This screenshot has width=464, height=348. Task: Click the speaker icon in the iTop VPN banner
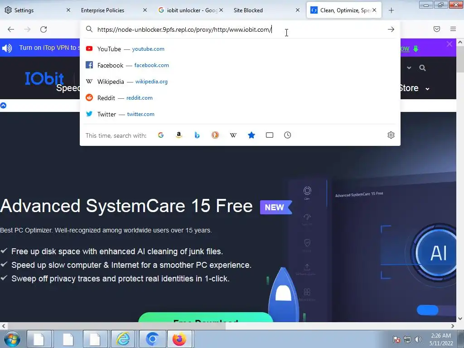click(7, 48)
